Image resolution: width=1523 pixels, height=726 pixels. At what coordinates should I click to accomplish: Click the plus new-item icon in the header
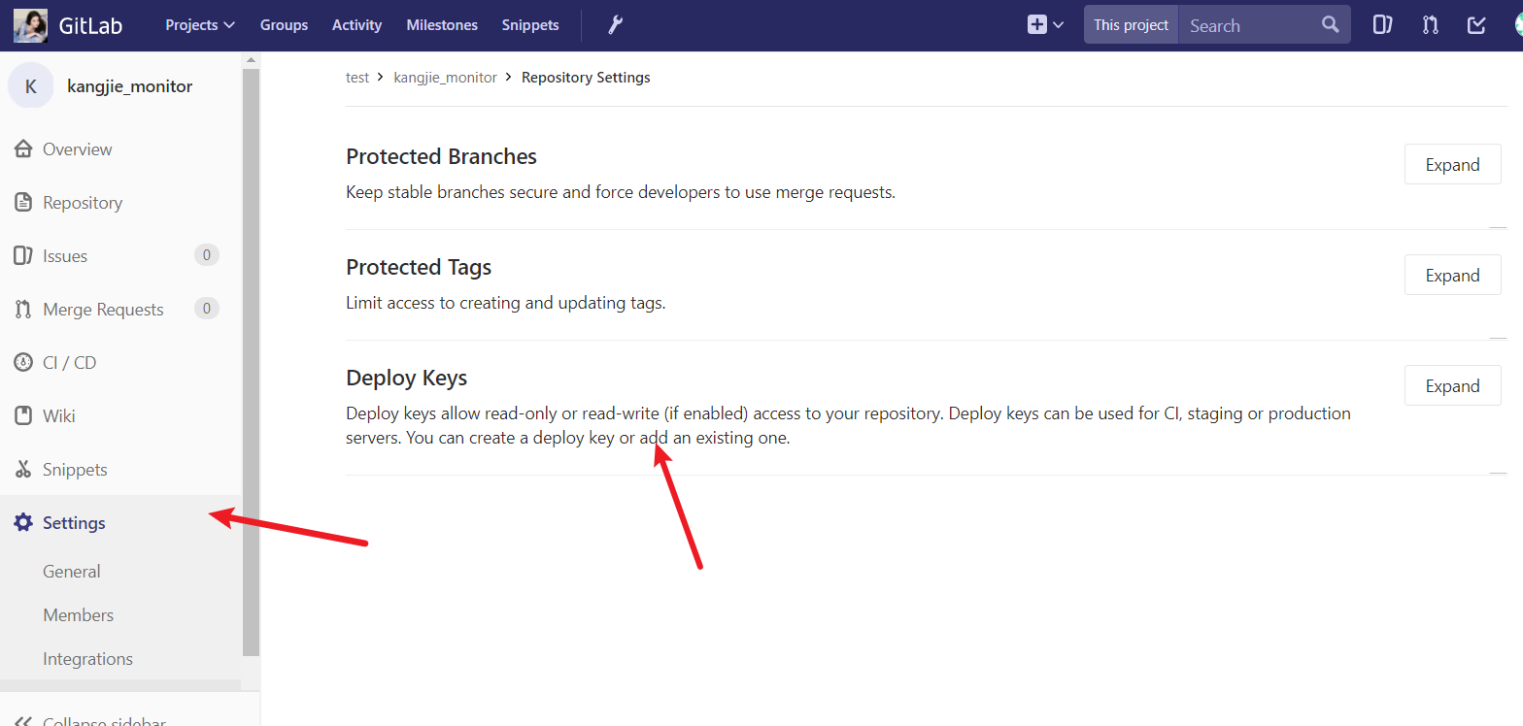1037,25
